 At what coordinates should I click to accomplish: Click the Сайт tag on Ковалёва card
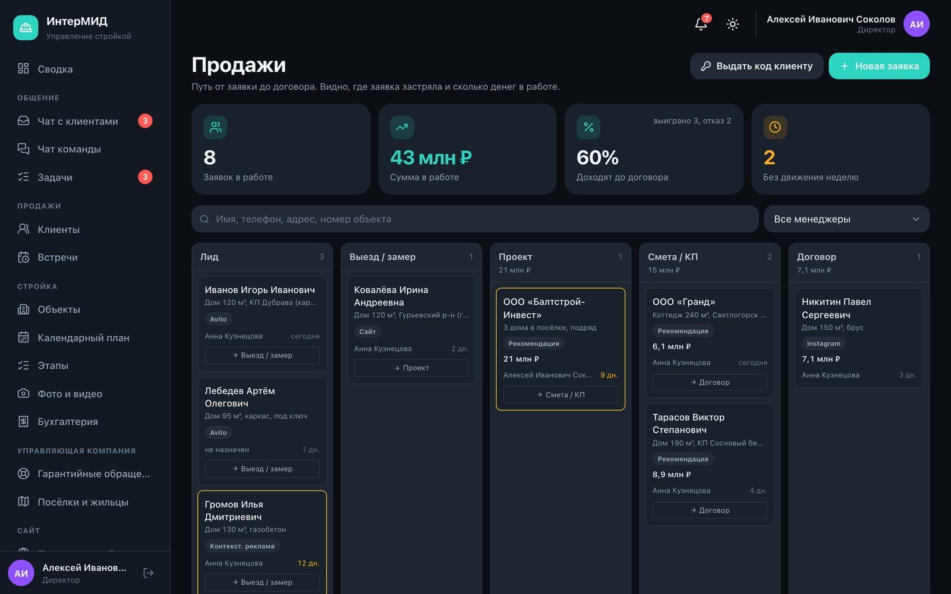point(367,331)
